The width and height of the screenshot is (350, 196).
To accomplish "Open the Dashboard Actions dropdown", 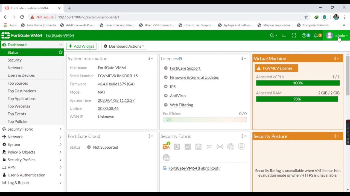I will pyautogui.click(x=124, y=46).
